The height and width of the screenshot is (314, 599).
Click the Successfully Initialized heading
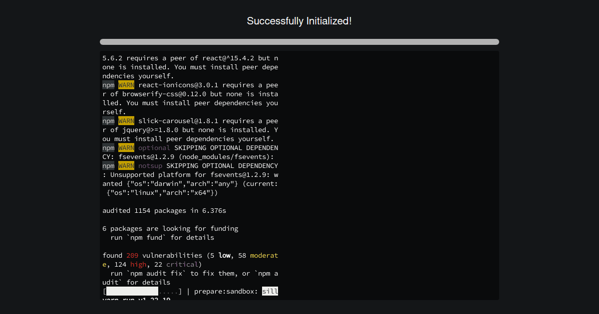pos(299,21)
